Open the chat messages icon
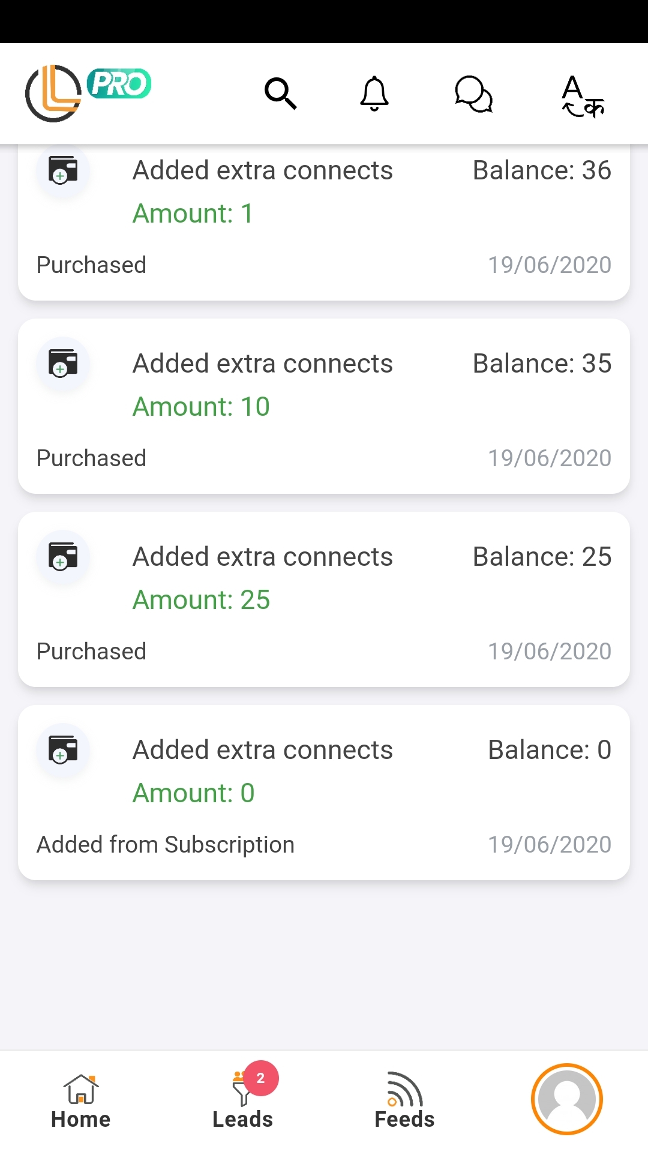Image resolution: width=648 pixels, height=1152 pixels. pos(473,94)
